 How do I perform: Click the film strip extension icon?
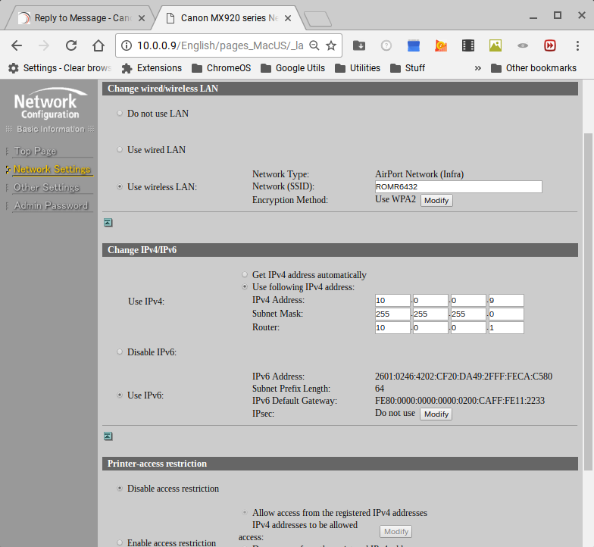click(468, 45)
